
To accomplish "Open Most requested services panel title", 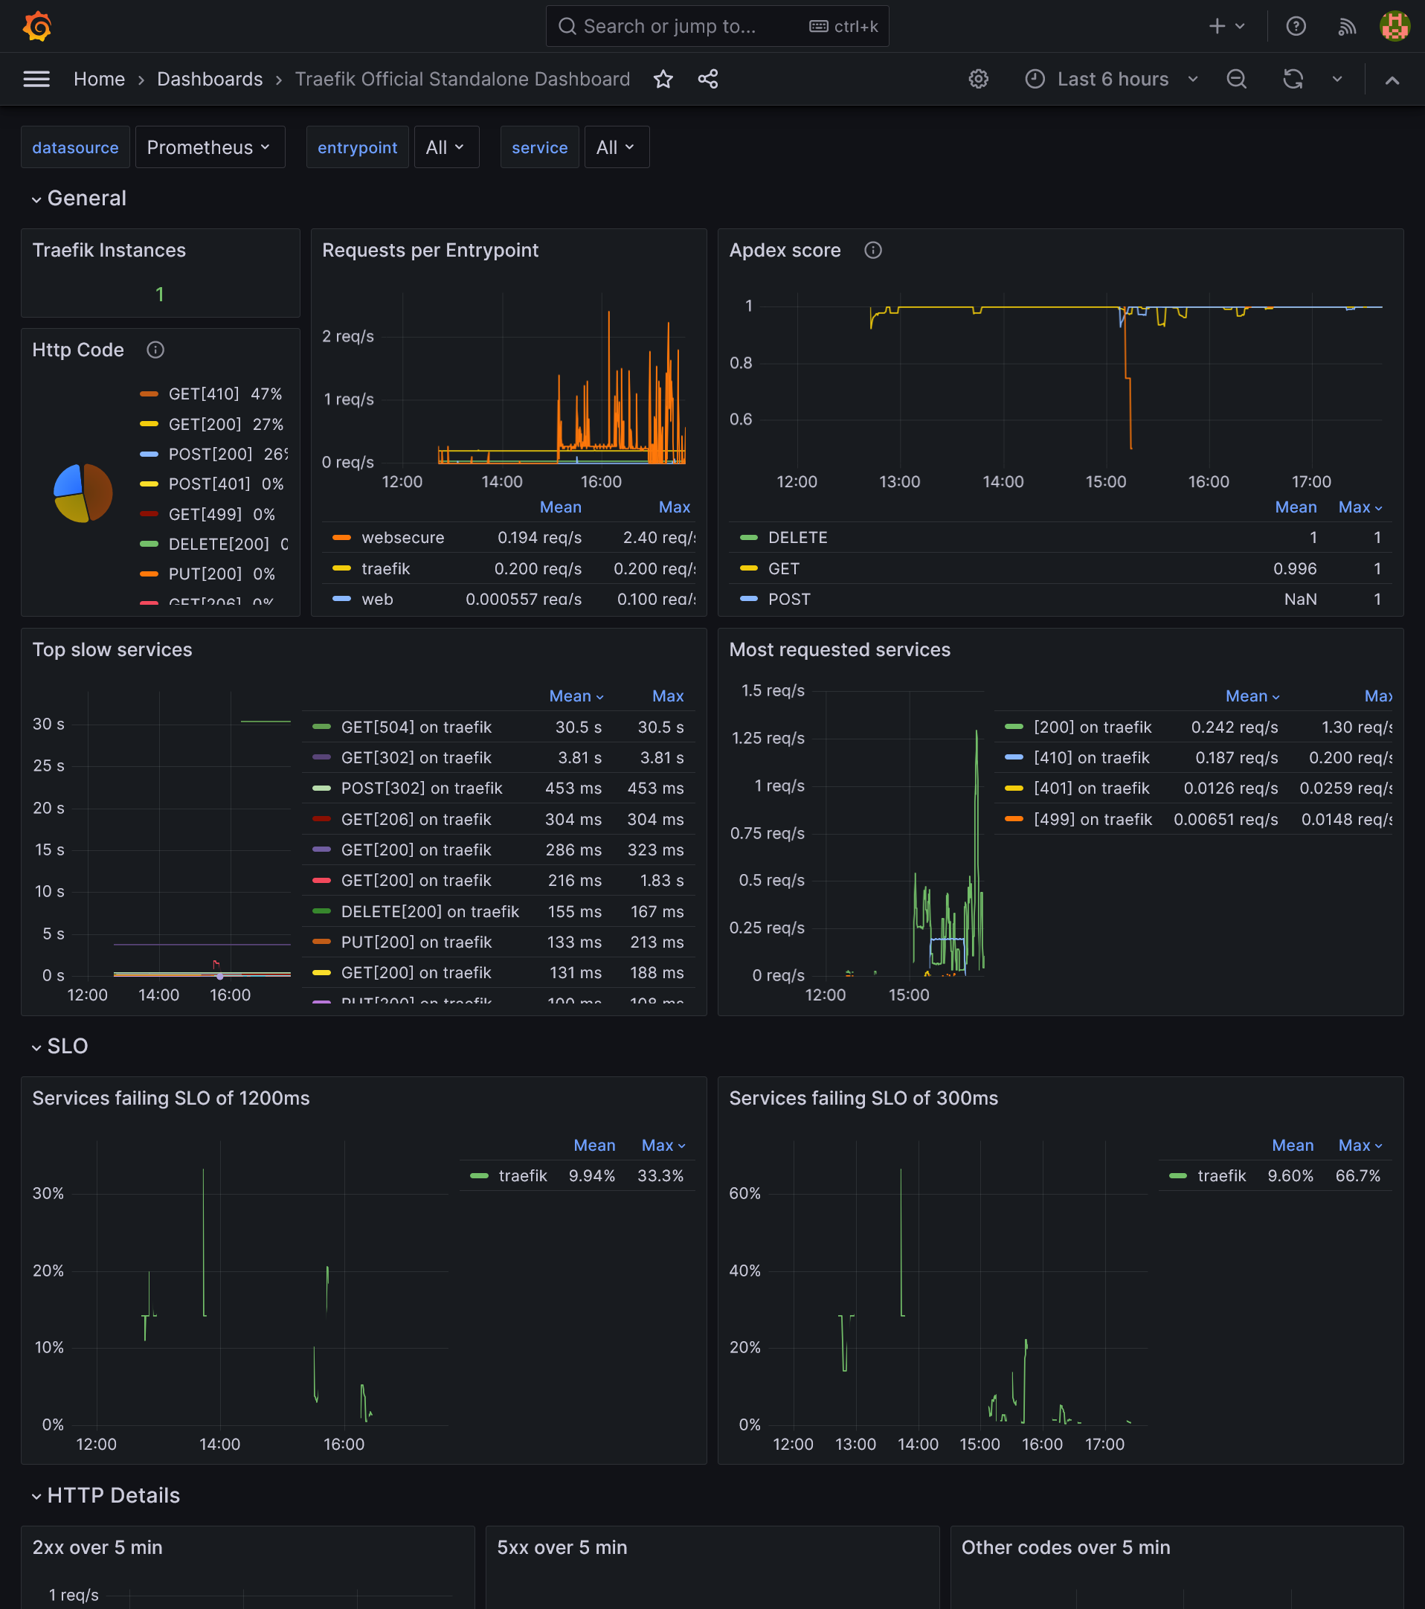I will click(840, 650).
